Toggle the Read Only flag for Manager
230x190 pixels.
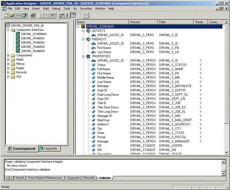[201, 141]
